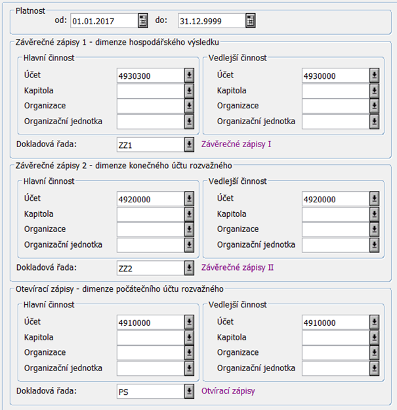
Task: Focus Organizace field in Otevírací zápisy Hlavní činnost
Action: tap(149, 353)
